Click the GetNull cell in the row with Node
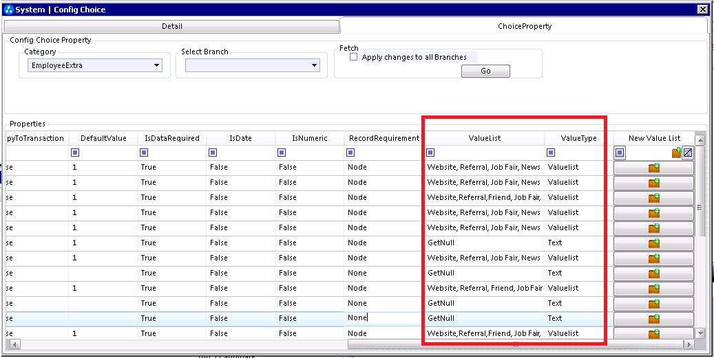Viewport: 714px width, 358px height. tap(485, 243)
